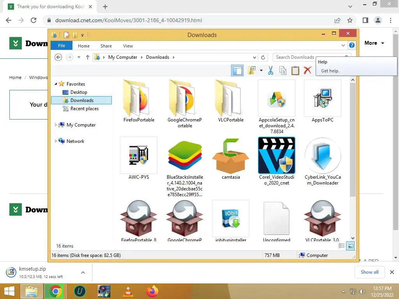399x299 pixels.
Task: Open Customize Quick Access Toolbar dropdown
Action: pyautogui.click(x=83, y=35)
